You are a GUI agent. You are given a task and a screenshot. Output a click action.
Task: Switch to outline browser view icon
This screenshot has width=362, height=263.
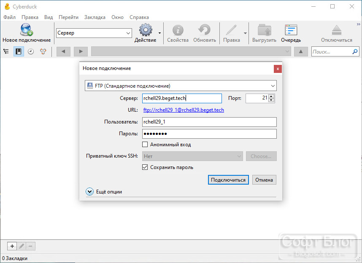click(6, 51)
